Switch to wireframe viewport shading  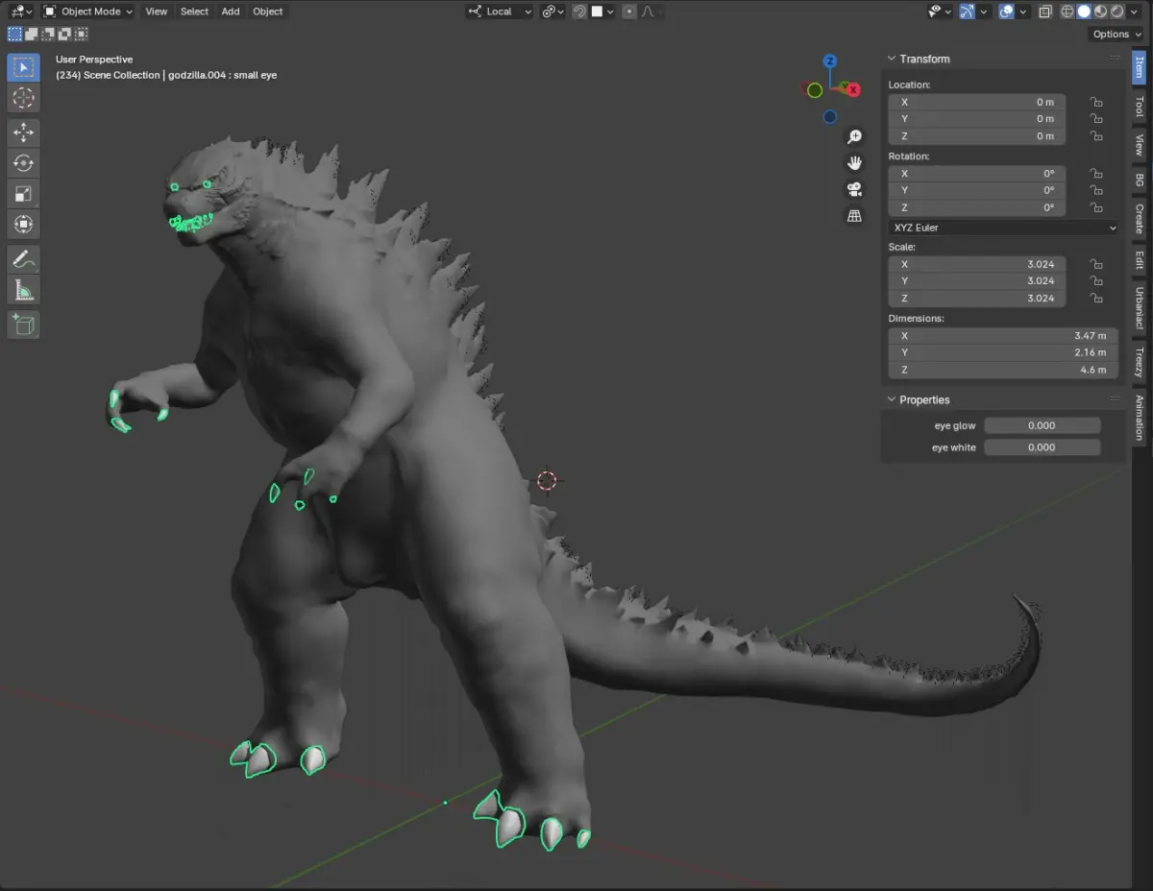tap(1067, 12)
